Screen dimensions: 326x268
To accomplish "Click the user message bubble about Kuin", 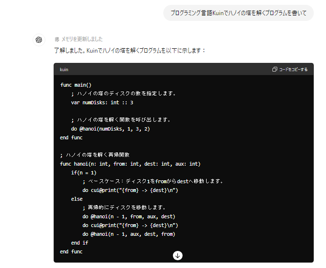I will 238,13.
